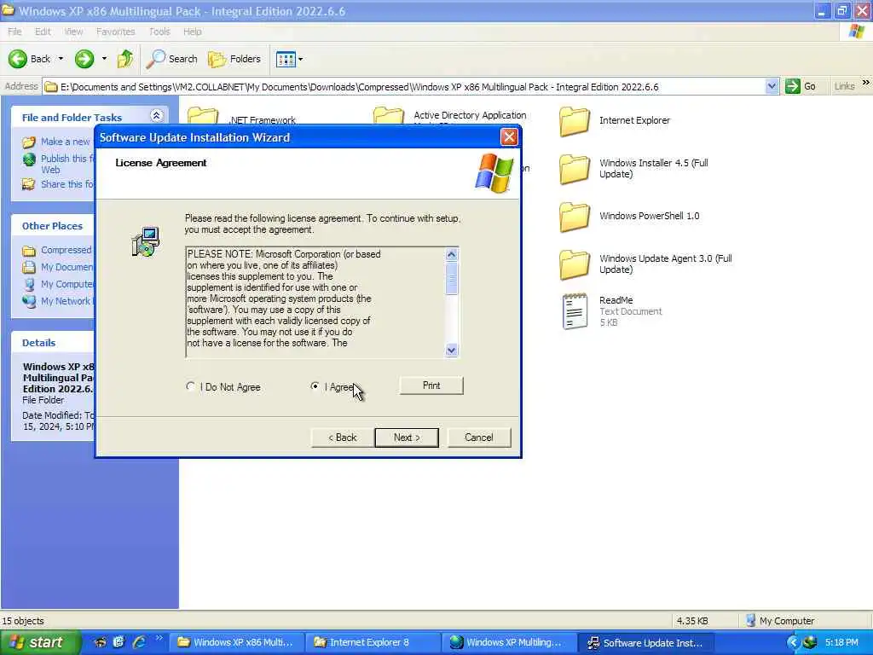Click license text scroll up arrow

pos(452,254)
